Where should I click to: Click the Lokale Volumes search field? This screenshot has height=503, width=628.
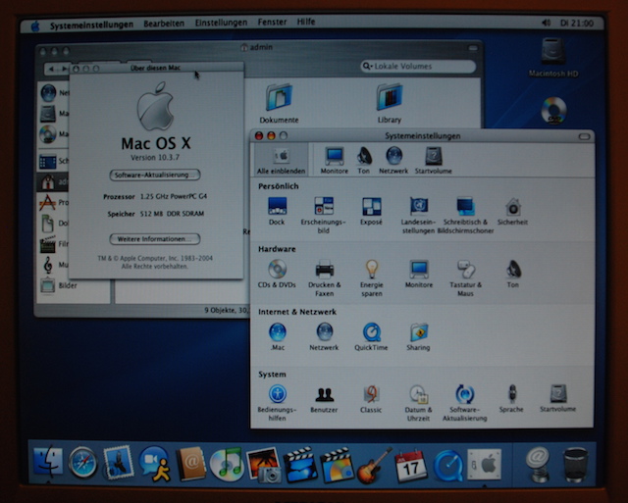coord(418,66)
